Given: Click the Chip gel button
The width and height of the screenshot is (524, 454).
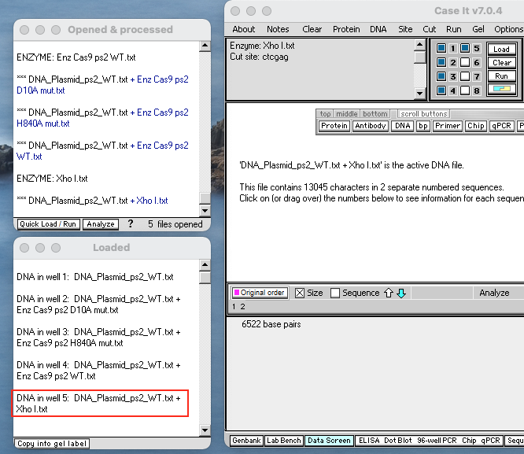Looking at the screenshot, I should coord(475,126).
